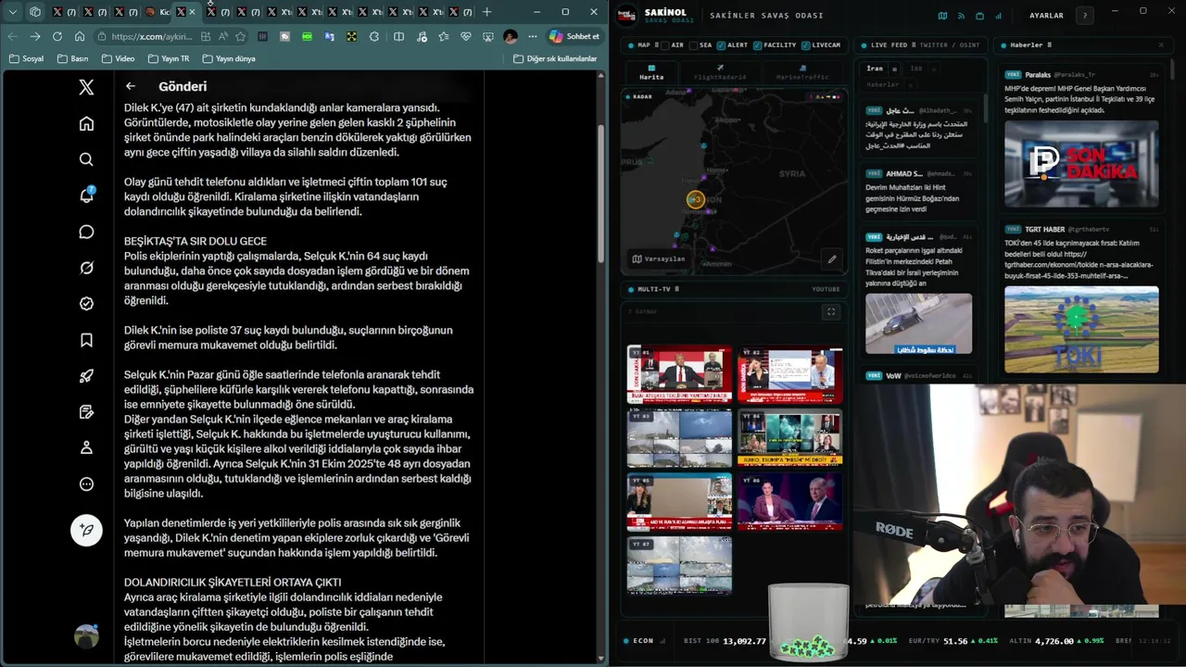
Task: Reload the X page in Edge
Action: [x=57, y=36]
